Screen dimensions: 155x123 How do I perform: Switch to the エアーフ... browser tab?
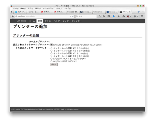pos(20,12)
